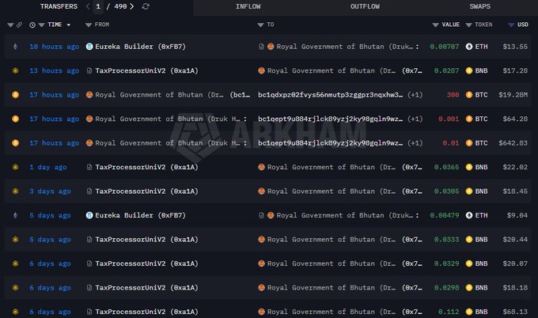Click Eureka Builder in the 10 hours ago row
This screenshot has width=538, height=318.
click(140, 47)
